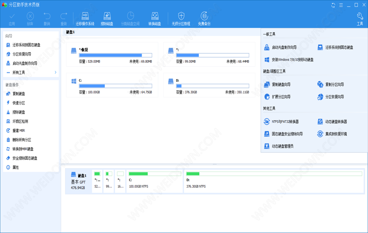
Task: Click 快速分区 in the sidebar
Action: point(15,103)
